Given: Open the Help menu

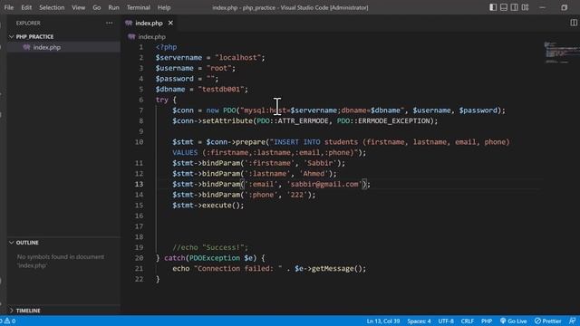Looking at the screenshot, I should coord(164,7).
